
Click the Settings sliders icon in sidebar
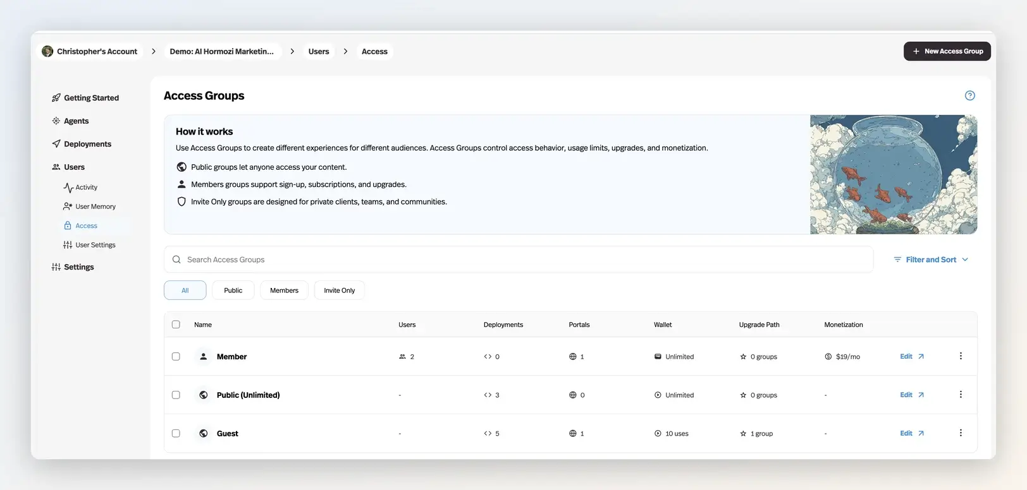coord(56,267)
